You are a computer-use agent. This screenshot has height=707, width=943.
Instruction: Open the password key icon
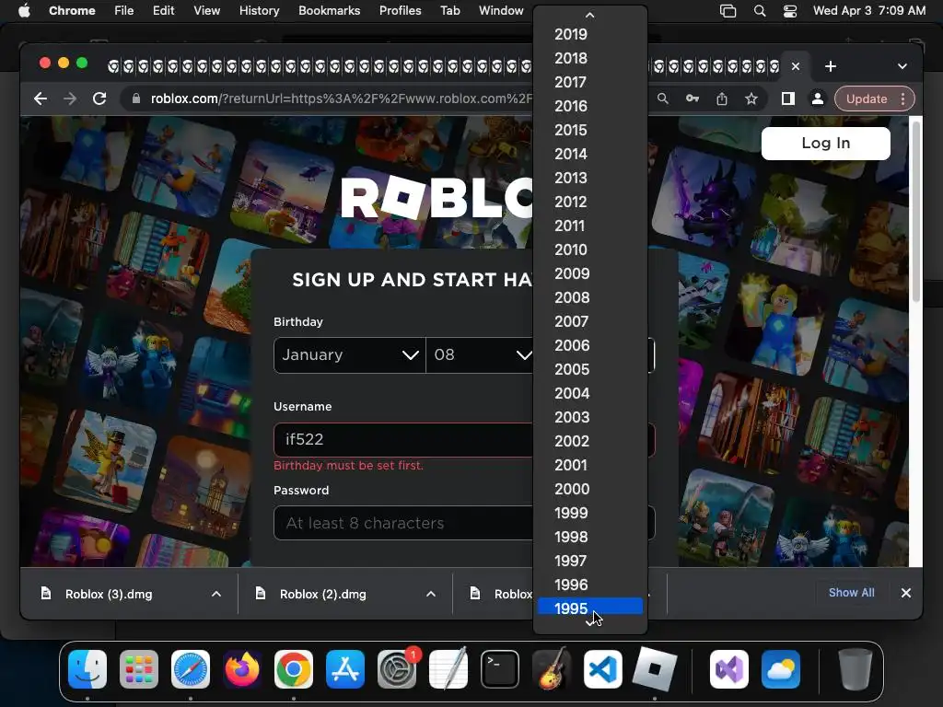(693, 99)
